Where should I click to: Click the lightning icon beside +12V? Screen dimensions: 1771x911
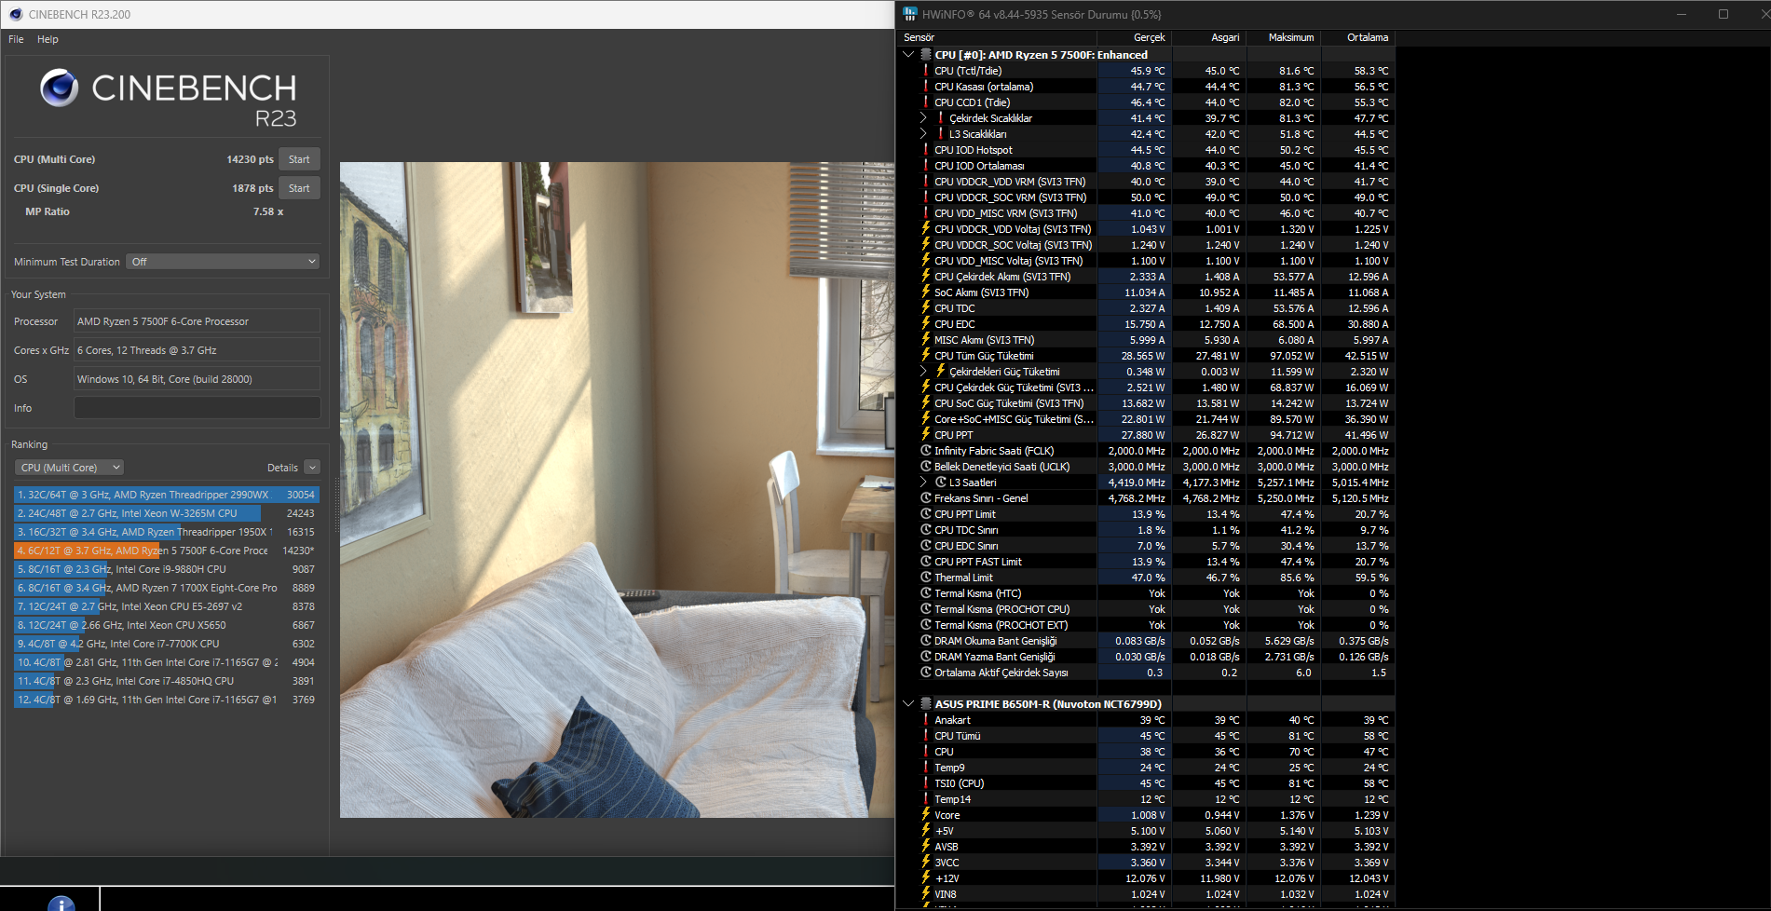[x=926, y=878]
